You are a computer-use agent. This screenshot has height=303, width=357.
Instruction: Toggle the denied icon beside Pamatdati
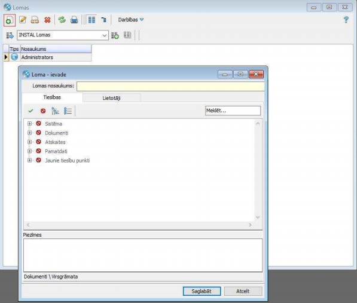point(38,151)
